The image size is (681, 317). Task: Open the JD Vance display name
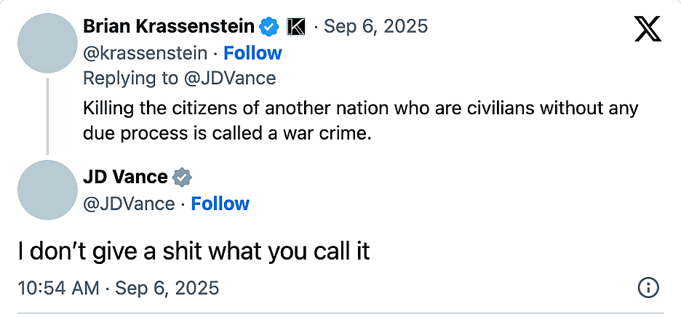tap(125, 177)
